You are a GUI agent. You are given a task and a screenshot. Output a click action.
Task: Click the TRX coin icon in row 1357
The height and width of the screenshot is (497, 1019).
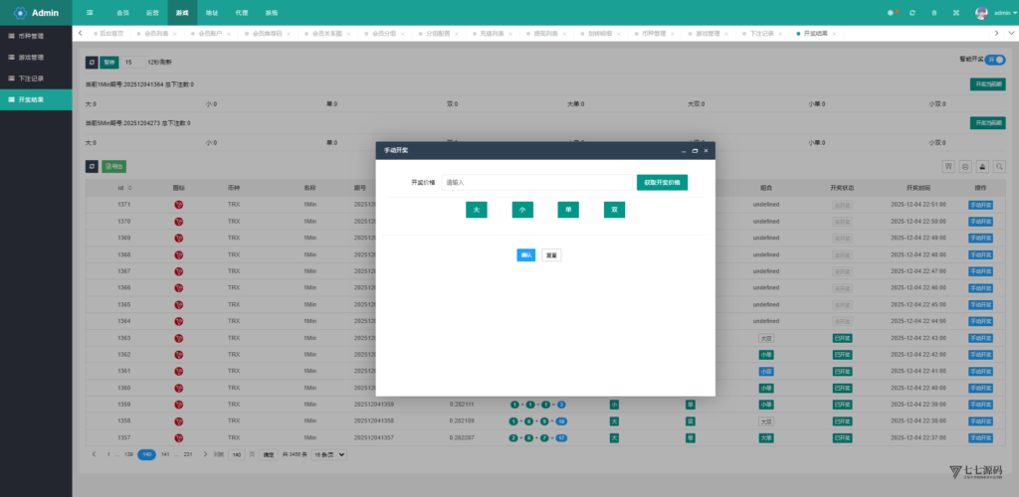tap(179, 438)
